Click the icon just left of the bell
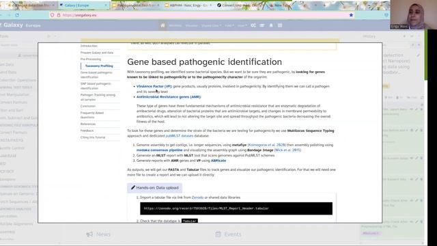The width and height of the screenshot is (437, 246). pyautogui.click(x=262, y=25)
